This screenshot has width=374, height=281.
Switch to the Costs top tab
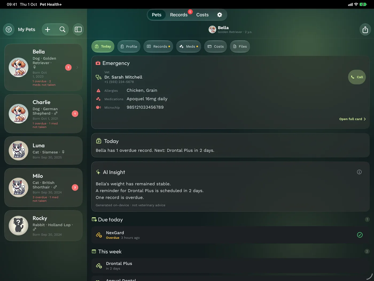pyautogui.click(x=202, y=15)
